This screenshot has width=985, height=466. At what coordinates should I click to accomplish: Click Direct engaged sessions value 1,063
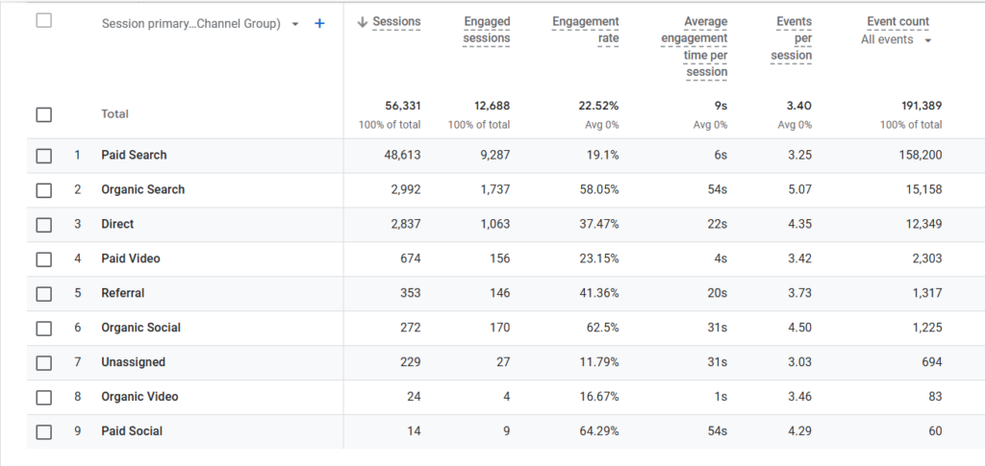pos(495,224)
